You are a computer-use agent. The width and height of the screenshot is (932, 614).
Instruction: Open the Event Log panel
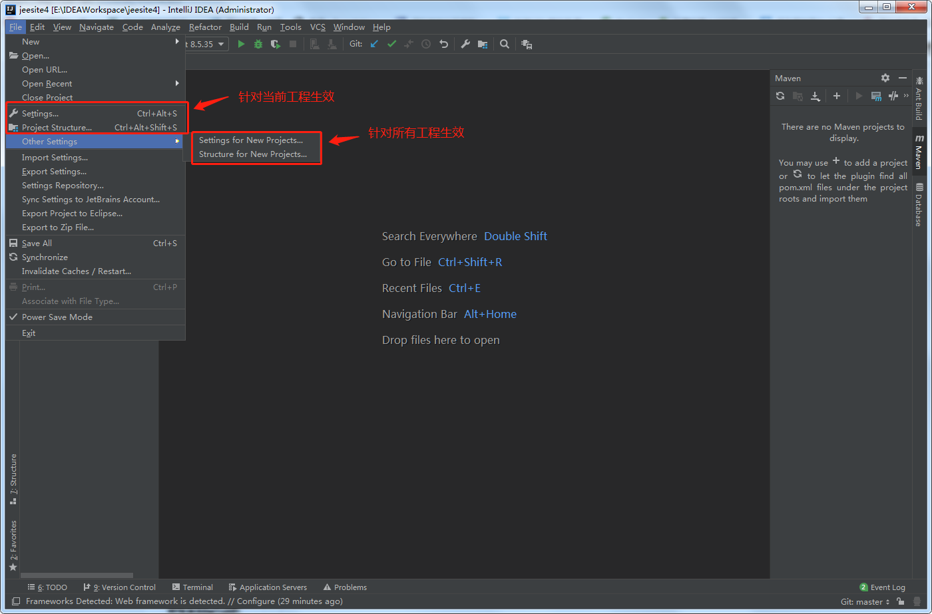887,587
